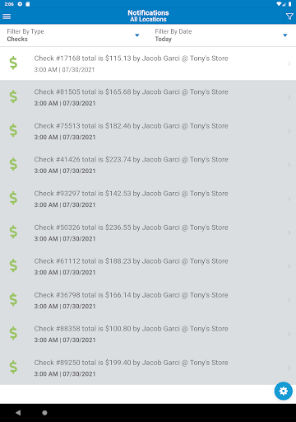Open the hamburger navigation menu
This screenshot has width=296, height=422.
7,16
